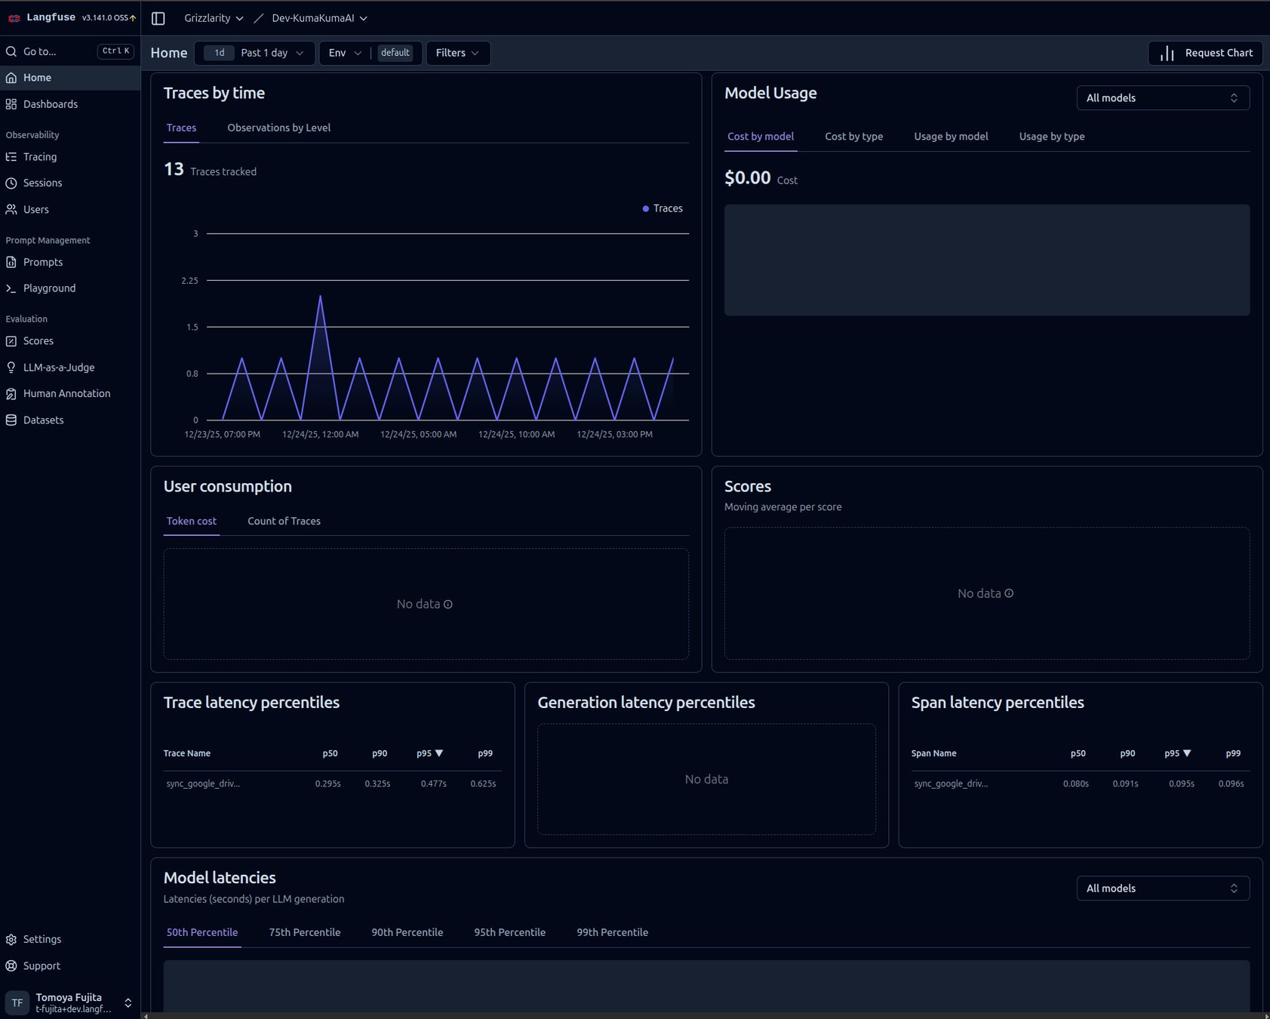
Task: Switch to Observations by Level tab
Action: point(278,128)
